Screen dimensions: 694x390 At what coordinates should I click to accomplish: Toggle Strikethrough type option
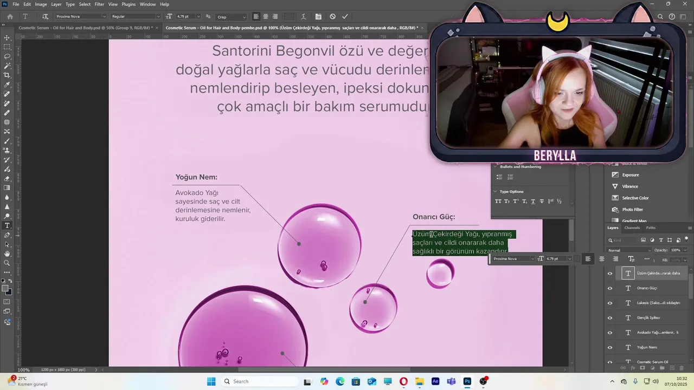click(542, 201)
